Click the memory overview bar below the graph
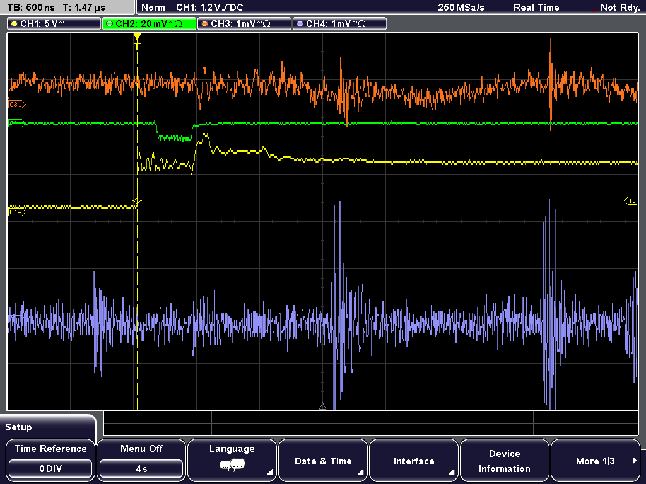646x484 pixels. tap(371, 423)
